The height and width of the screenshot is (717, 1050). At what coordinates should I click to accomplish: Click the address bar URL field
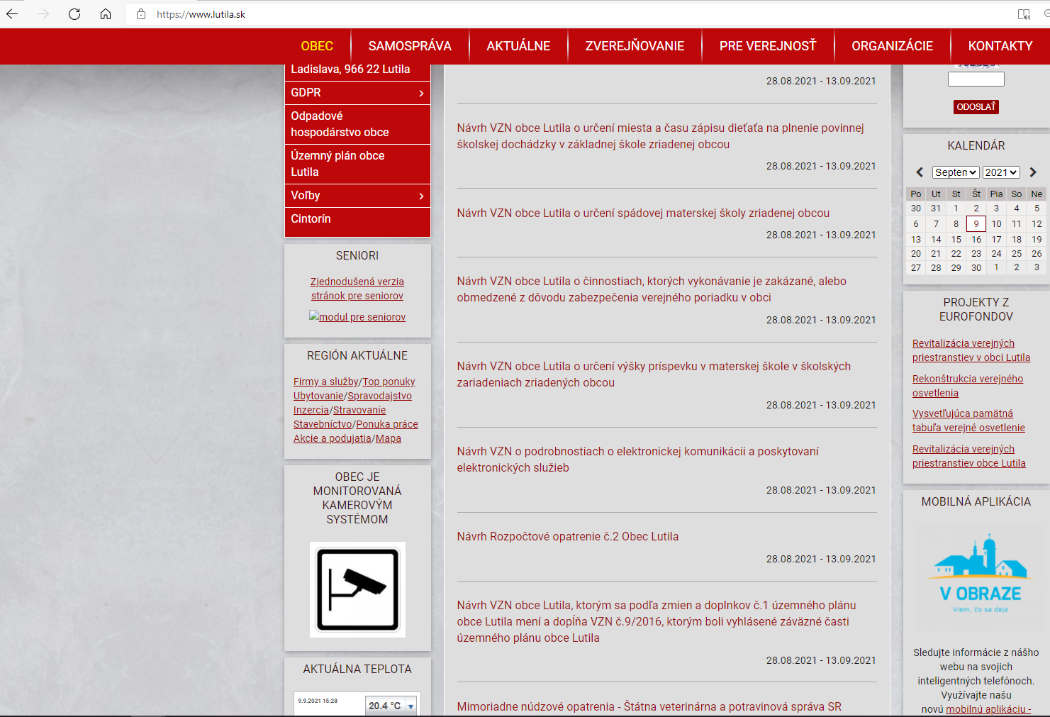pos(567,14)
